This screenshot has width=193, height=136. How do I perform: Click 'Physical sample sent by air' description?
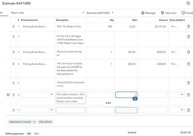(69, 53)
